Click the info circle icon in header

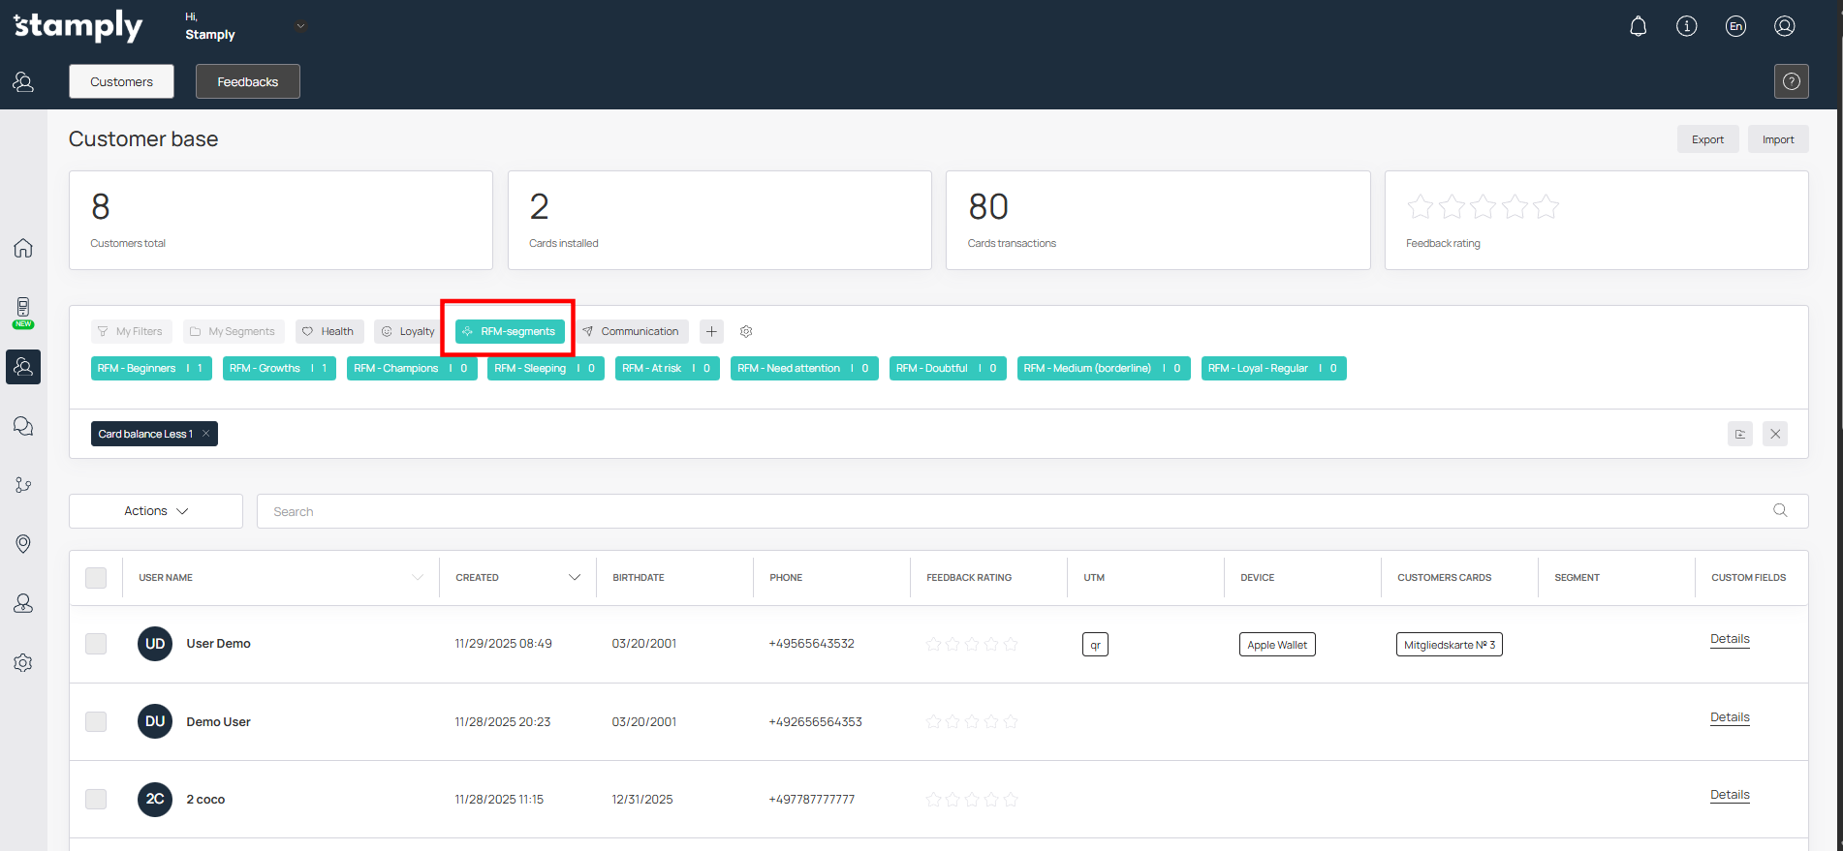[1686, 26]
